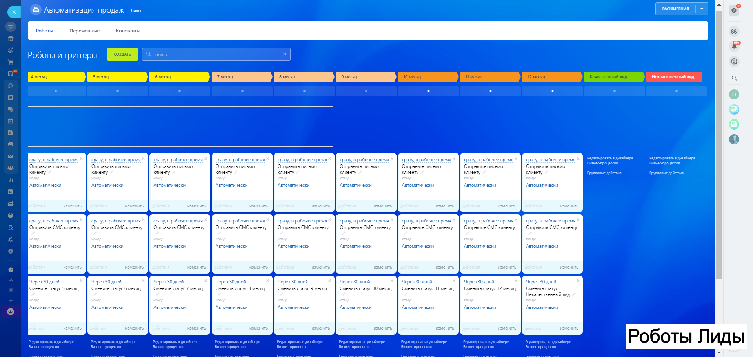Expand more items chevron in left sidebar
753x357 pixels.
(x=11, y=251)
